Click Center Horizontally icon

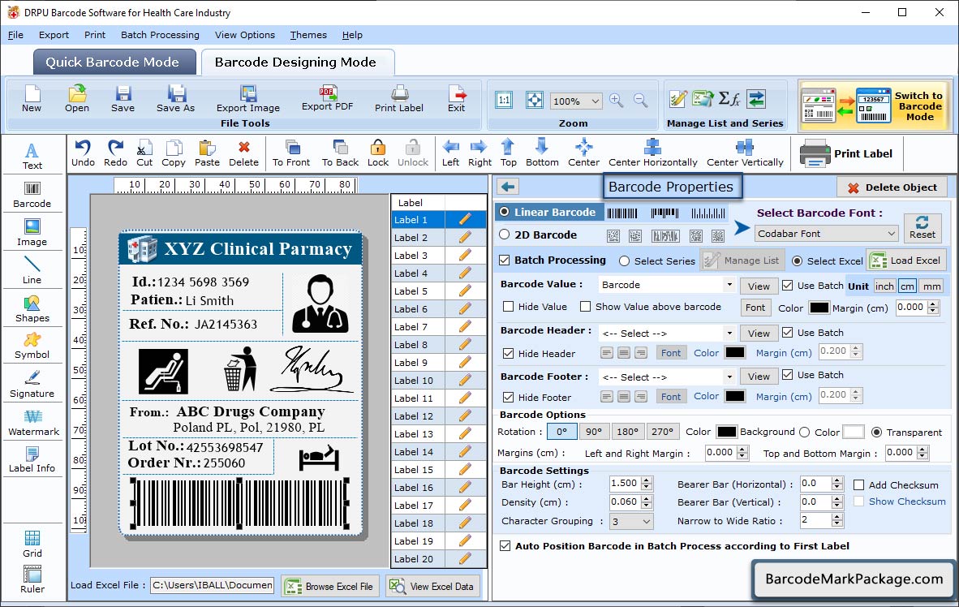tap(652, 153)
